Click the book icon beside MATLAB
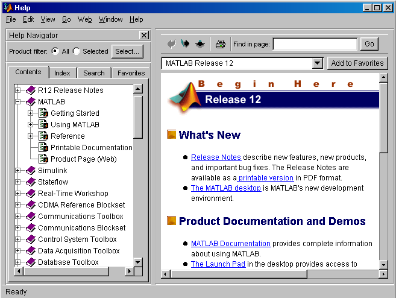Screen dimensions: 396x298 (31, 101)
